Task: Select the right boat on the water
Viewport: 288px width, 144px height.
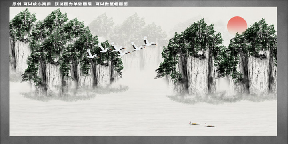Action: point(210,125)
